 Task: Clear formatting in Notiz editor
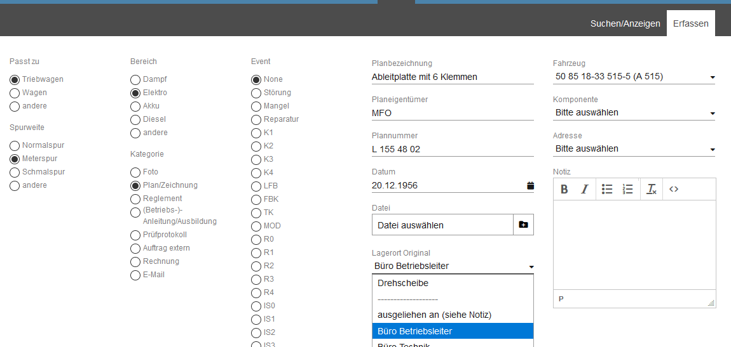[x=652, y=189]
